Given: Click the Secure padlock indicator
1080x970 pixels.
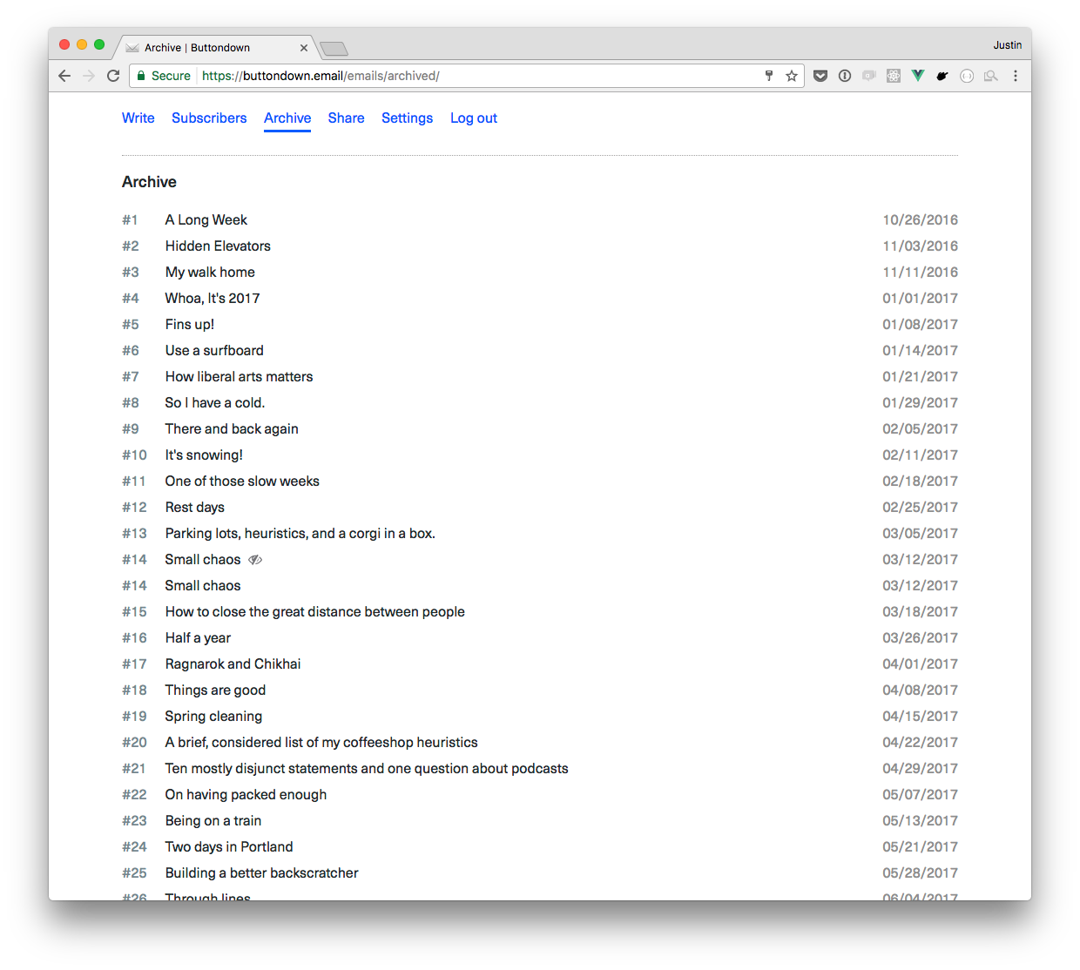Looking at the screenshot, I should [x=164, y=76].
